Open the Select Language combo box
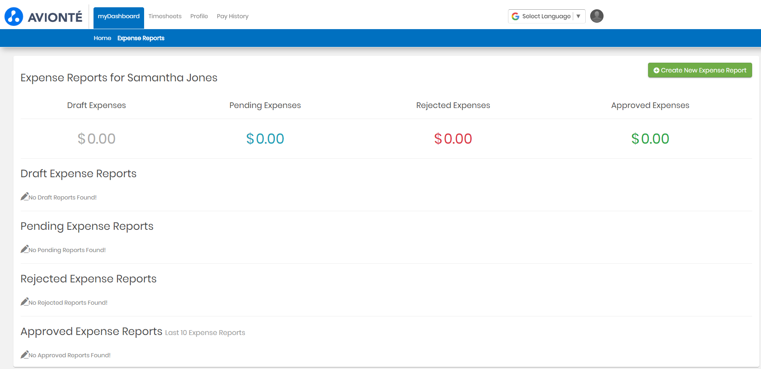Screen dimensions: 761x369 (x=546, y=16)
